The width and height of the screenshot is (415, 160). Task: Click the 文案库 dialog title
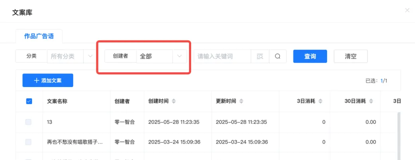(x=22, y=12)
